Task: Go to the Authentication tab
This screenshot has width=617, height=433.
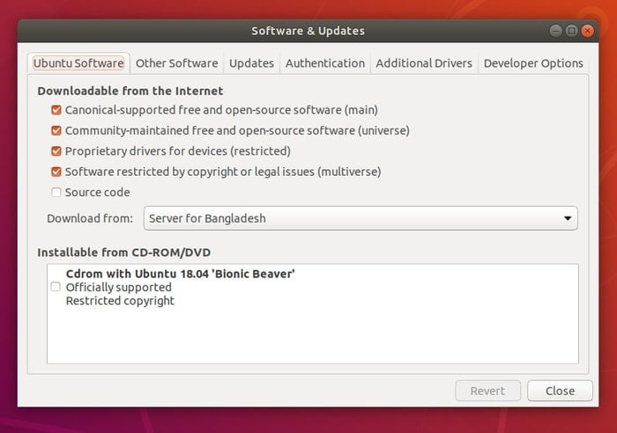Action: (x=325, y=63)
